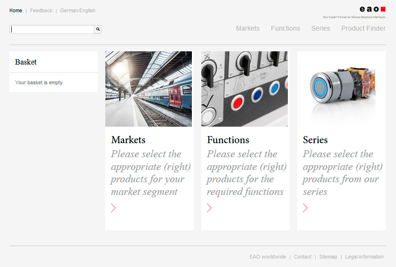The height and width of the screenshot is (267, 396).
Task: Open EAO worldwide footer link
Action: (x=268, y=257)
